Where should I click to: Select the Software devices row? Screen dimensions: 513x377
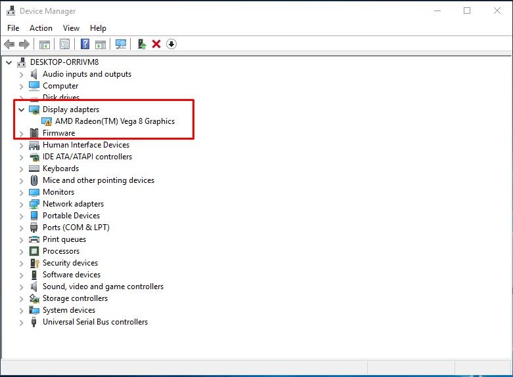(x=72, y=275)
